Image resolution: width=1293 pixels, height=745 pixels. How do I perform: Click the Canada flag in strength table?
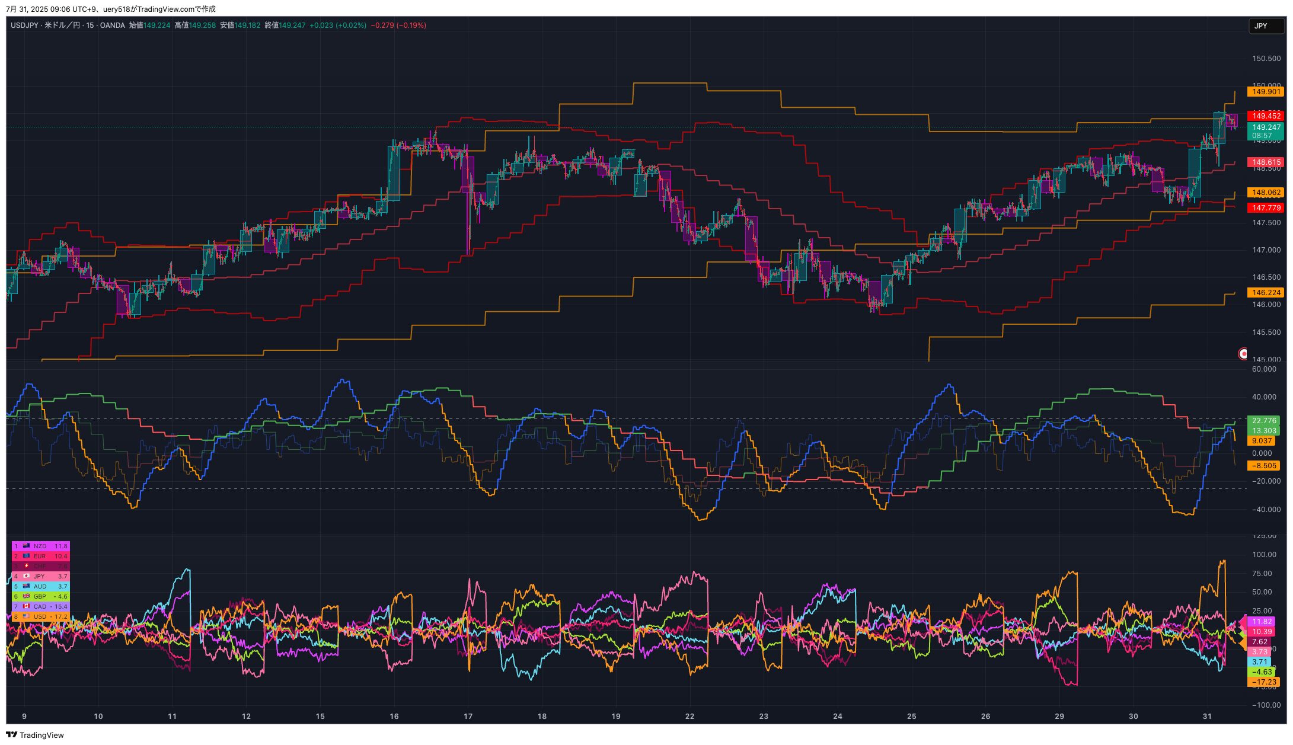pos(26,606)
